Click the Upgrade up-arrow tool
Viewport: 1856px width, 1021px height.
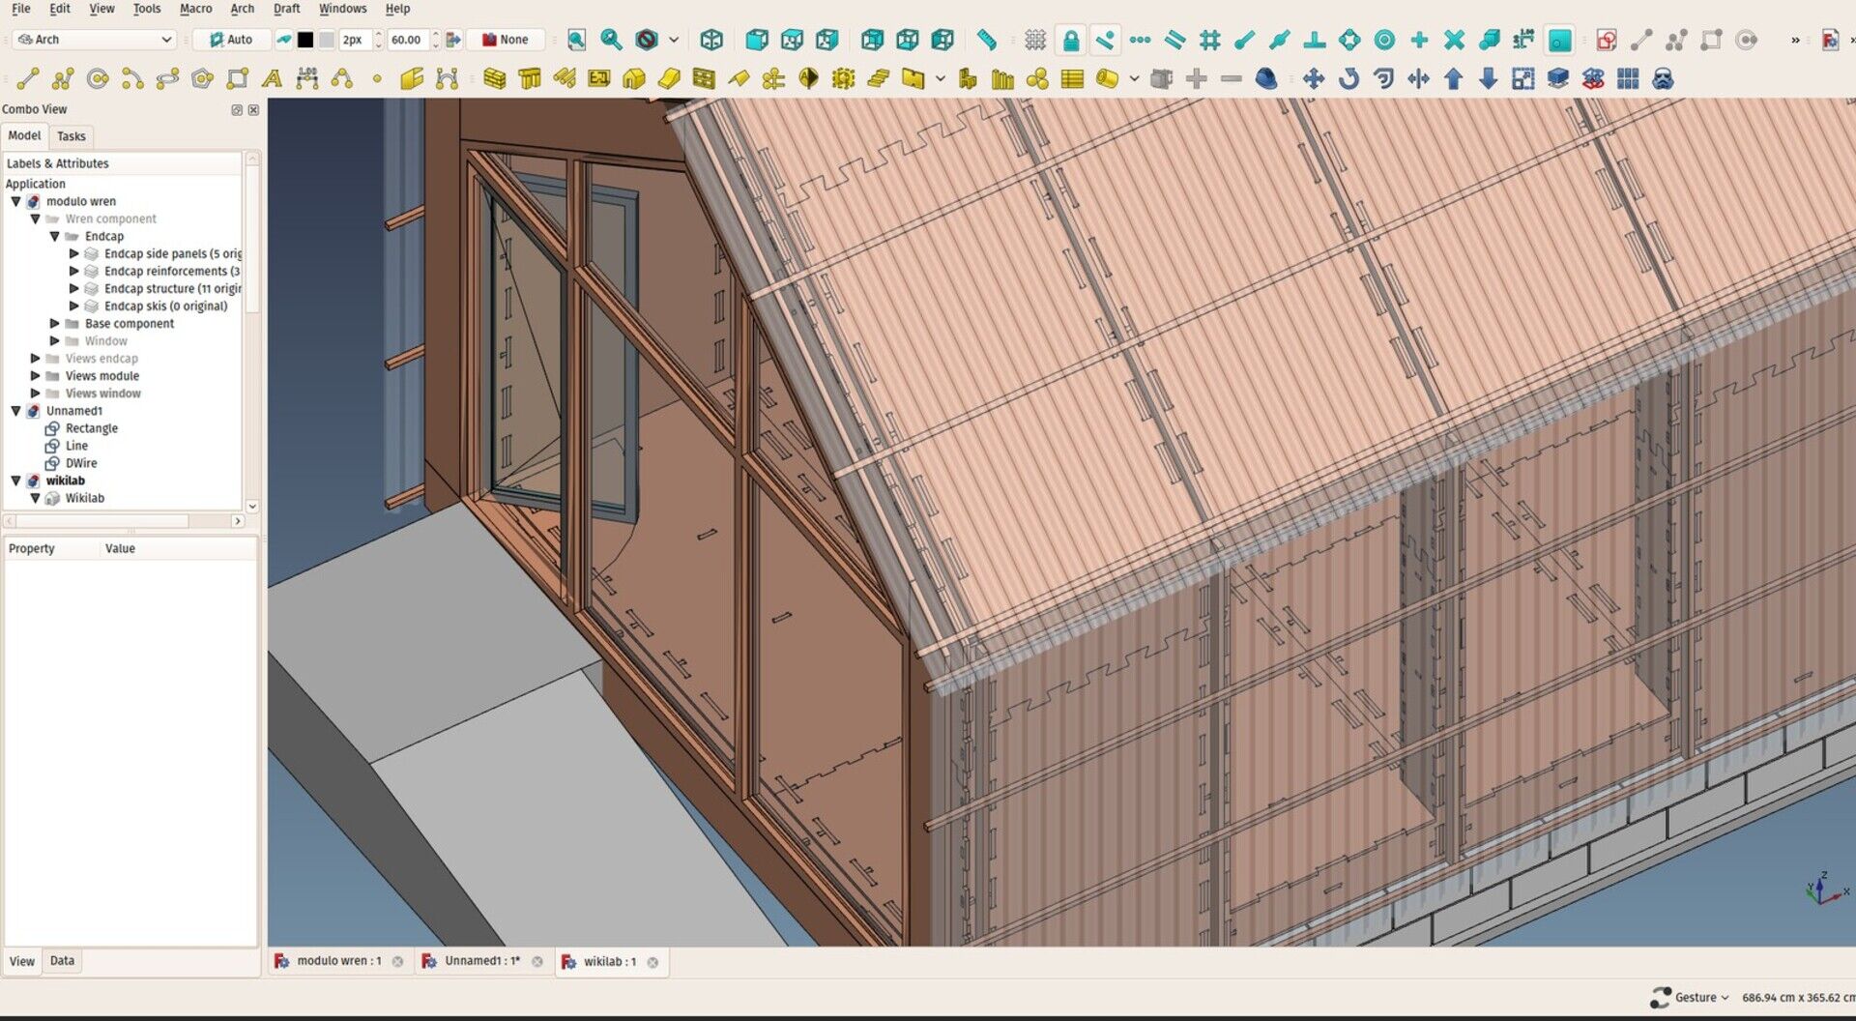(1453, 79)
